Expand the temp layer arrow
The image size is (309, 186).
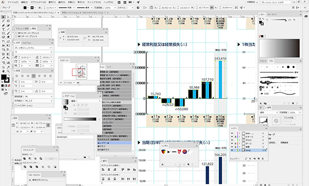coord(240,150)
